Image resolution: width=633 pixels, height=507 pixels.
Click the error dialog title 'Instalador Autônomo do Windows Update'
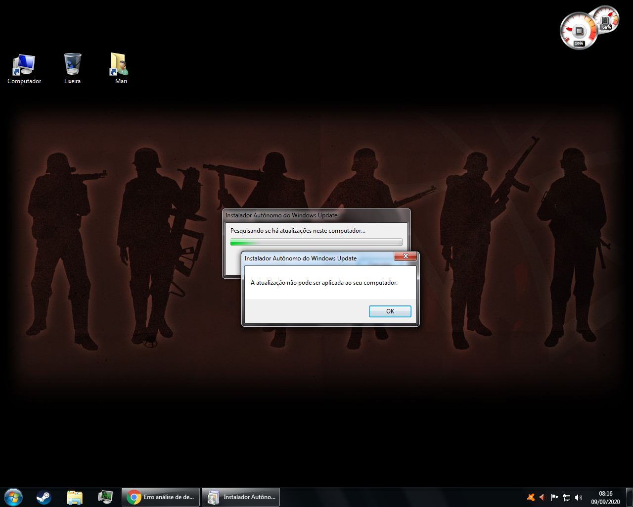(x=300, y=258)
